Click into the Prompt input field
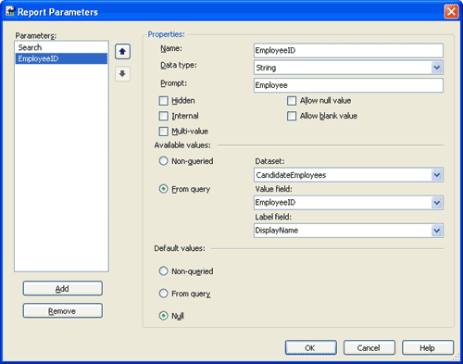Image resolution: width=463 pixels, height=364 pixels. tap(348, 85)
